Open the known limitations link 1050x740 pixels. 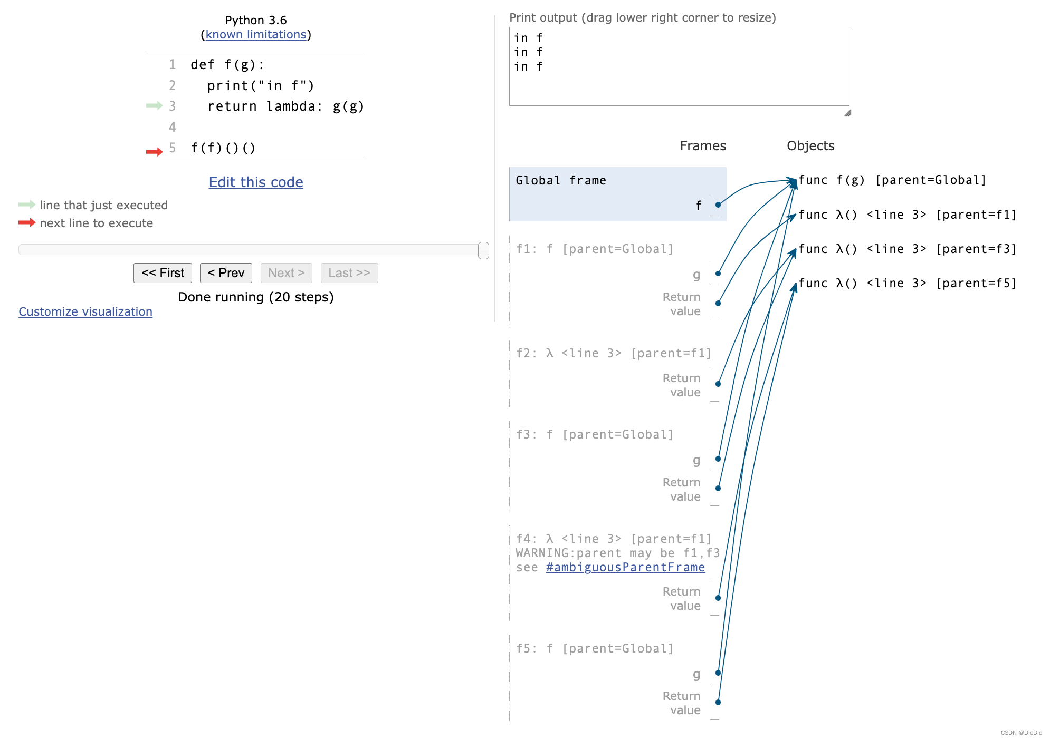pyautogui.click(x=255, y=34)
